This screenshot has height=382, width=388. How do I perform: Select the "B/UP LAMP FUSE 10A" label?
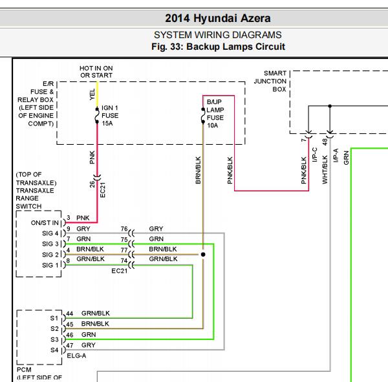tap(215, 114)
